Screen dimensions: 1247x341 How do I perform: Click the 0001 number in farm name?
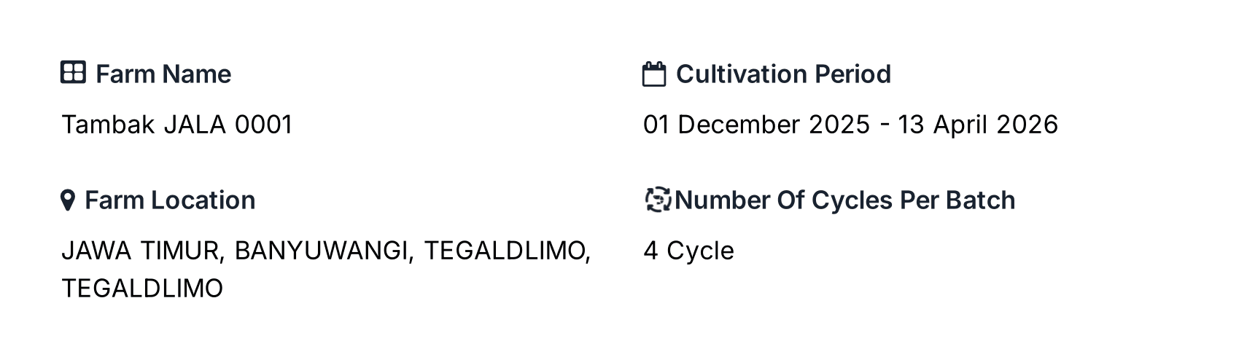[263, 125]
